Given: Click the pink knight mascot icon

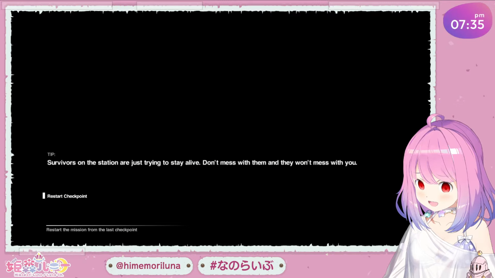Looking at the screenshot, I should 478,265.
